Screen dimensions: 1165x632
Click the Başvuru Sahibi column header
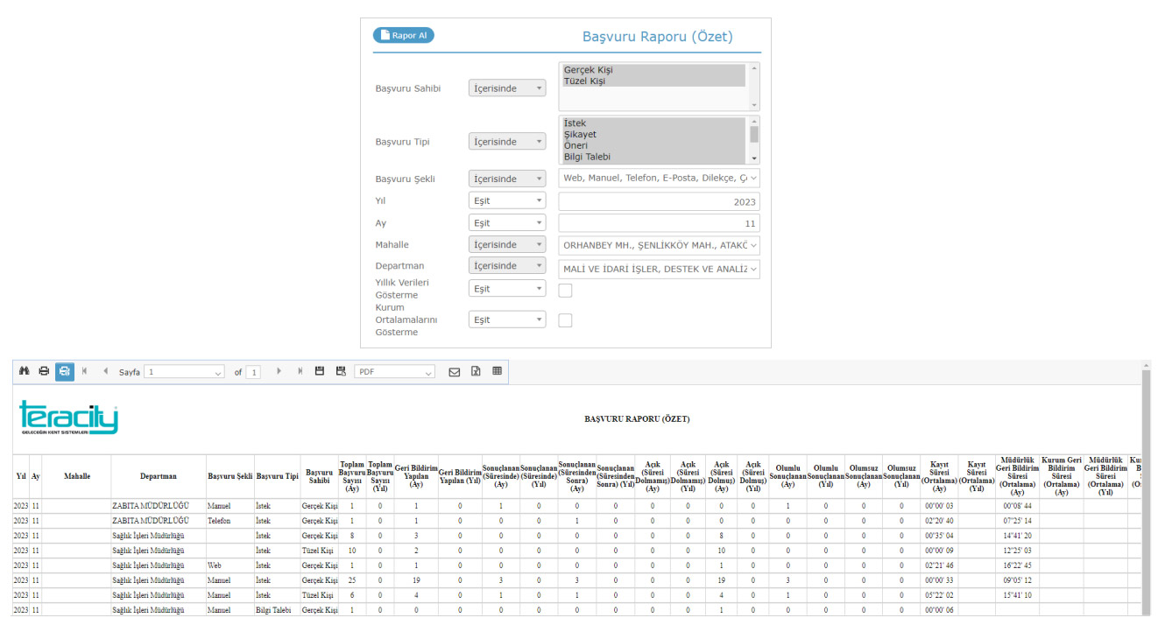319,476
